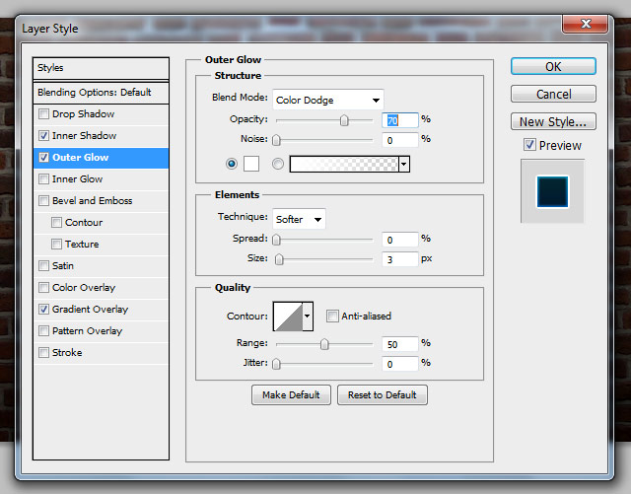The width and height of the screenshot is (631, 494).
Task: Select the Stroke label
Action: (67, 353)
